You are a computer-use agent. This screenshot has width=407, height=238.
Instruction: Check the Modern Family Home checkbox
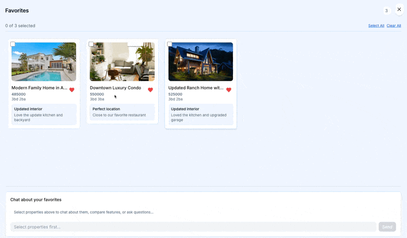tap(13, 44)
